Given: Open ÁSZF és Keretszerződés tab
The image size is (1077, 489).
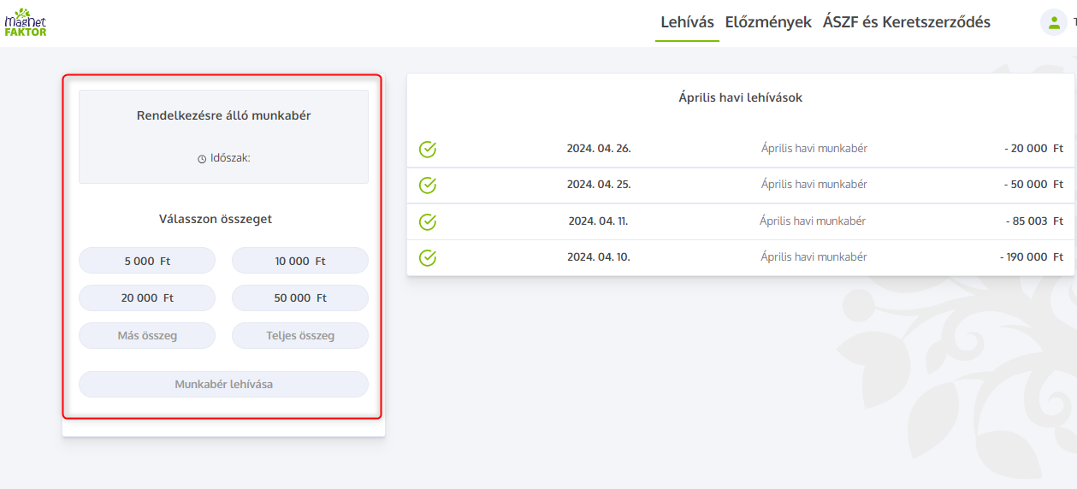Looking at the screenshot, I should [x=906, y=22].
